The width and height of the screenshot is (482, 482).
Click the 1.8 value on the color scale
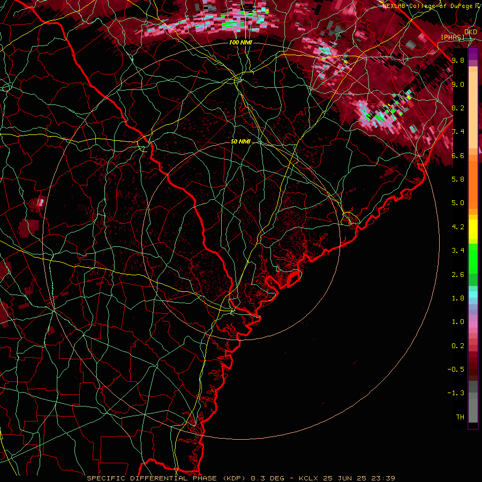pyautogui.click(x=458, y=298)
